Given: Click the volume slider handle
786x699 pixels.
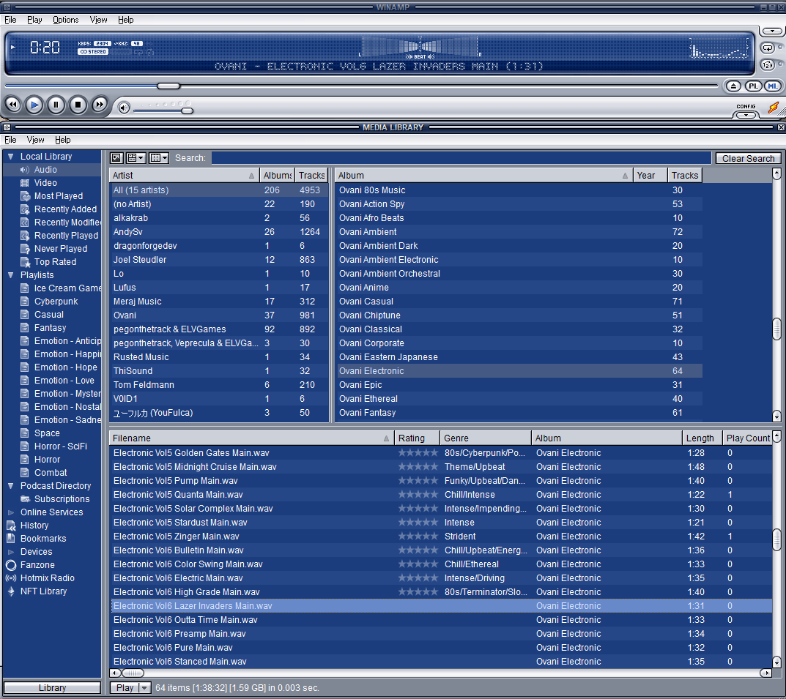Looking at the screenshot, I should click(x=187, y=111).
